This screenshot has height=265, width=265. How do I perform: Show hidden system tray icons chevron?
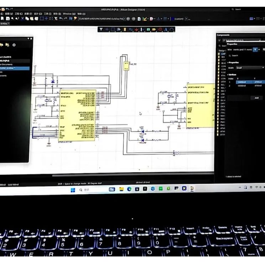click(240, 187)
